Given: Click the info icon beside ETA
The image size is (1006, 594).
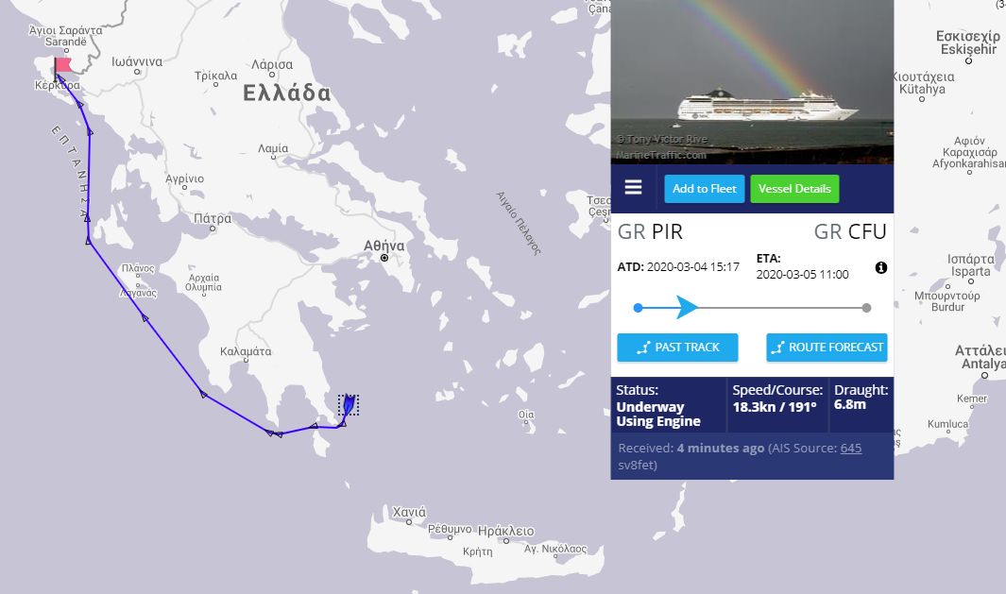Looking at the screenshot, I should [x=881, y=267].
